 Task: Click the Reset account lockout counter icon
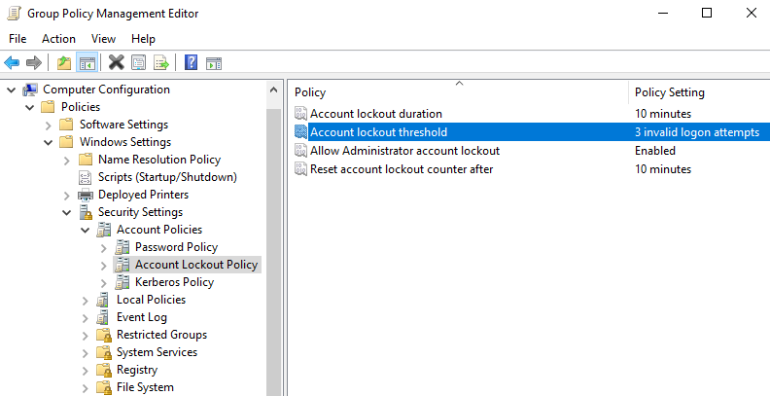coord(300,169)
